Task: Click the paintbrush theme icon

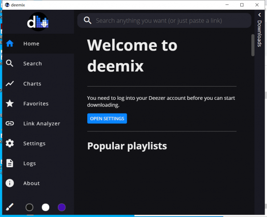Action: point(10,207)
